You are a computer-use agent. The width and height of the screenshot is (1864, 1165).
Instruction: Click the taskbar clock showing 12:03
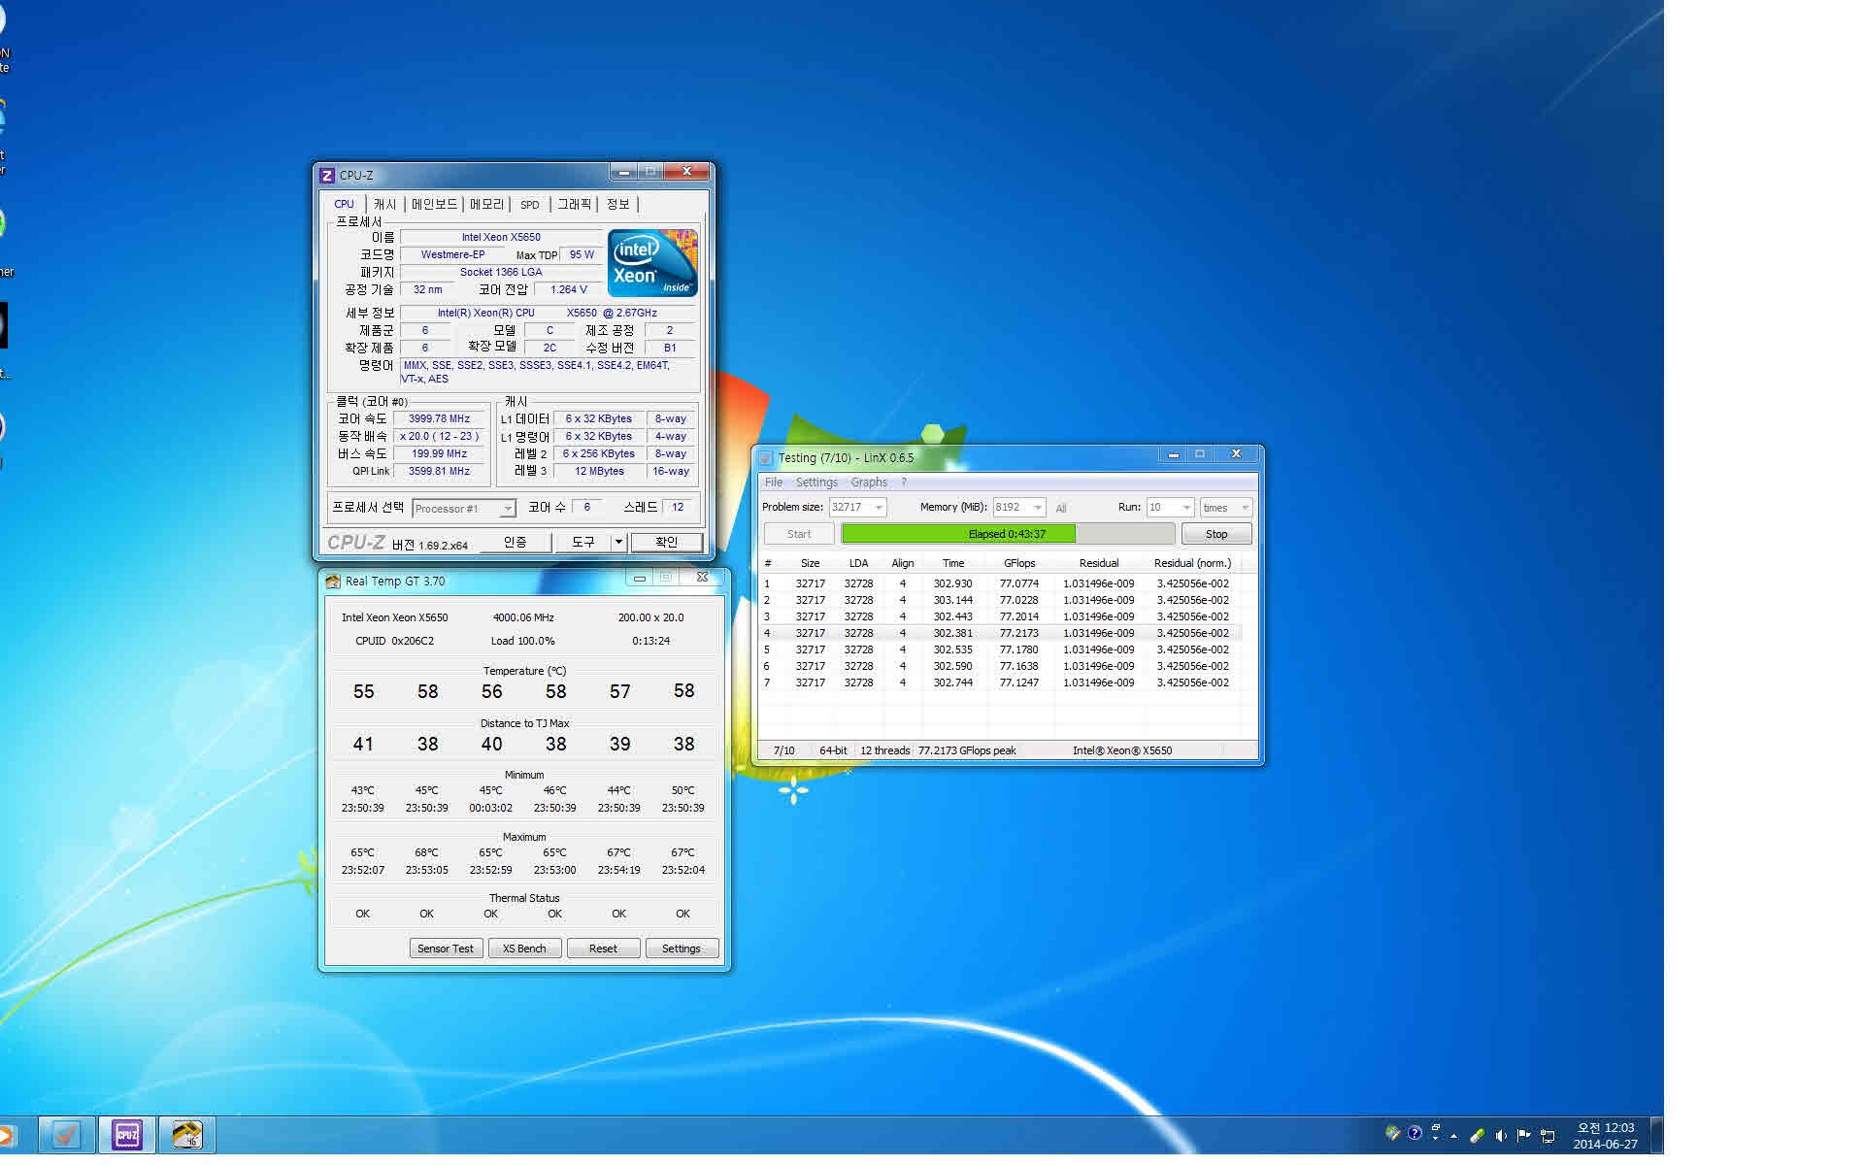click(x=1605, y=1136)
